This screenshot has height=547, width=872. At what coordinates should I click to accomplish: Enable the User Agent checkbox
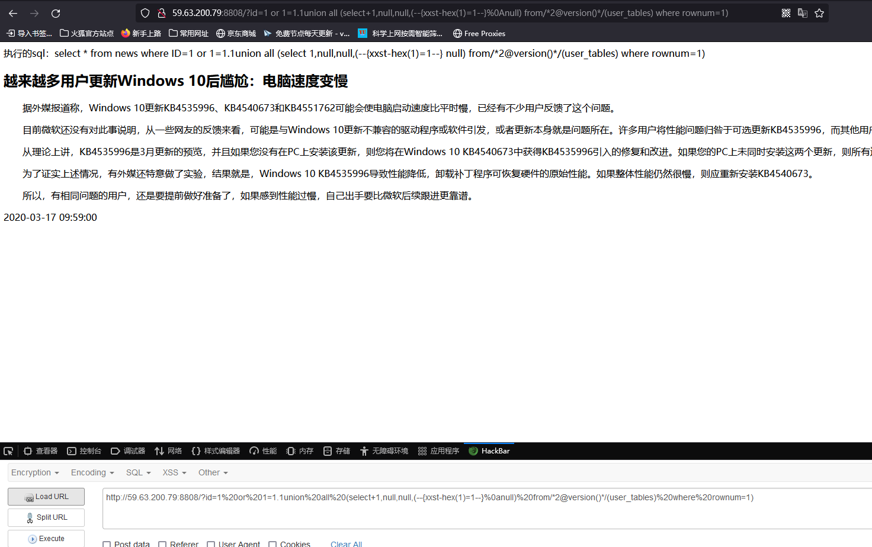tap(211, 544)
